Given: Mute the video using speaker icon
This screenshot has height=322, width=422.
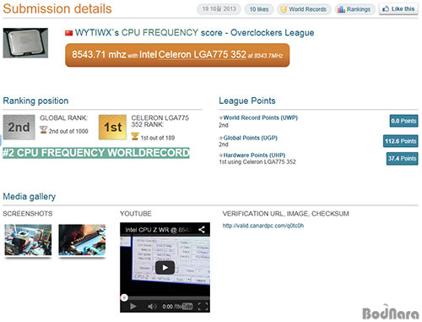Looking at the screenshot, I should pyautogui.click(x=152, y=306).
